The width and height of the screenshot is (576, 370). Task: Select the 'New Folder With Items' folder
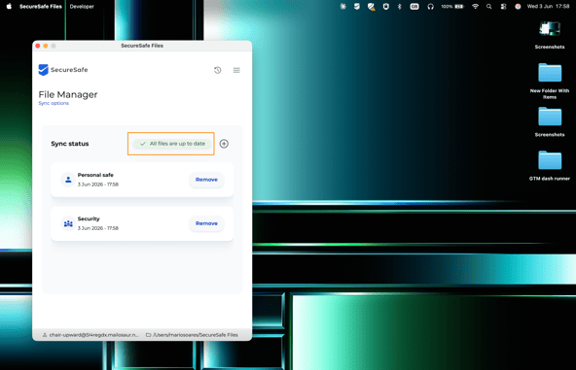pos(550,81)
